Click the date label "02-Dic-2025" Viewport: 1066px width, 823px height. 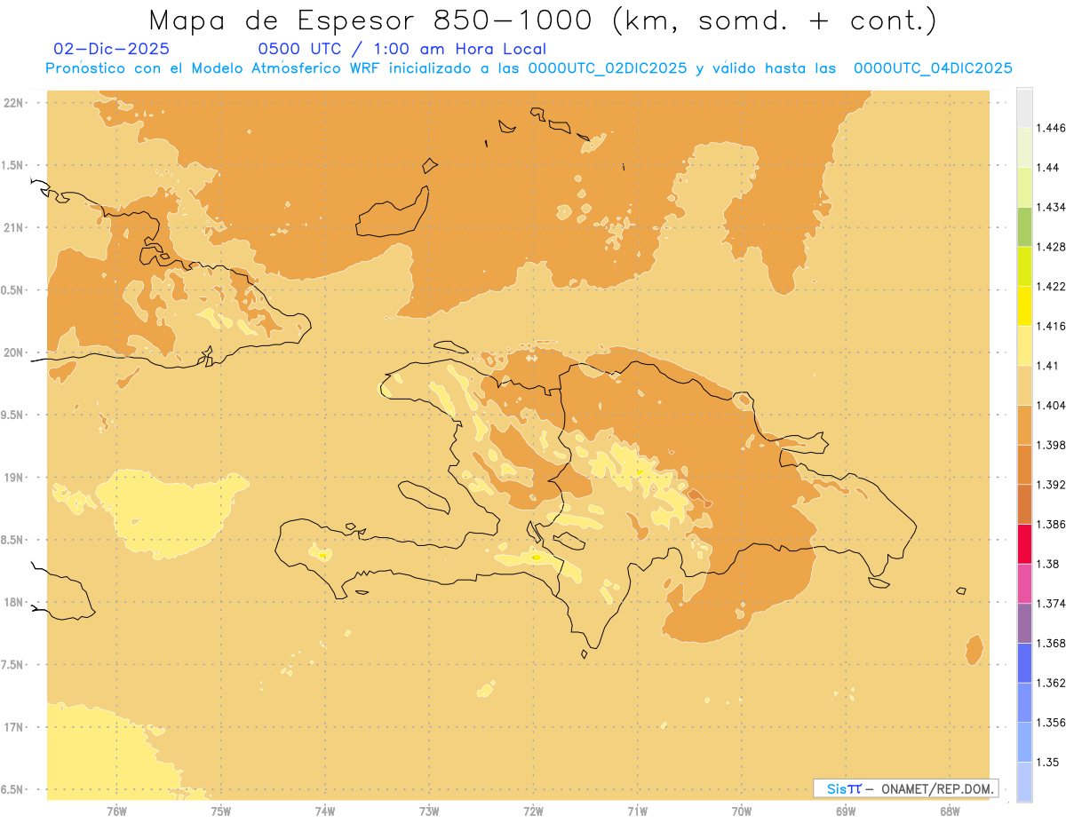pos(112,49)
